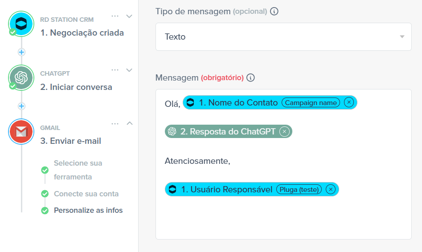Click the Atenciosamente text in message
Image resolution: width=422 pixels, height=252 pixels.
(x=197, y=161)
